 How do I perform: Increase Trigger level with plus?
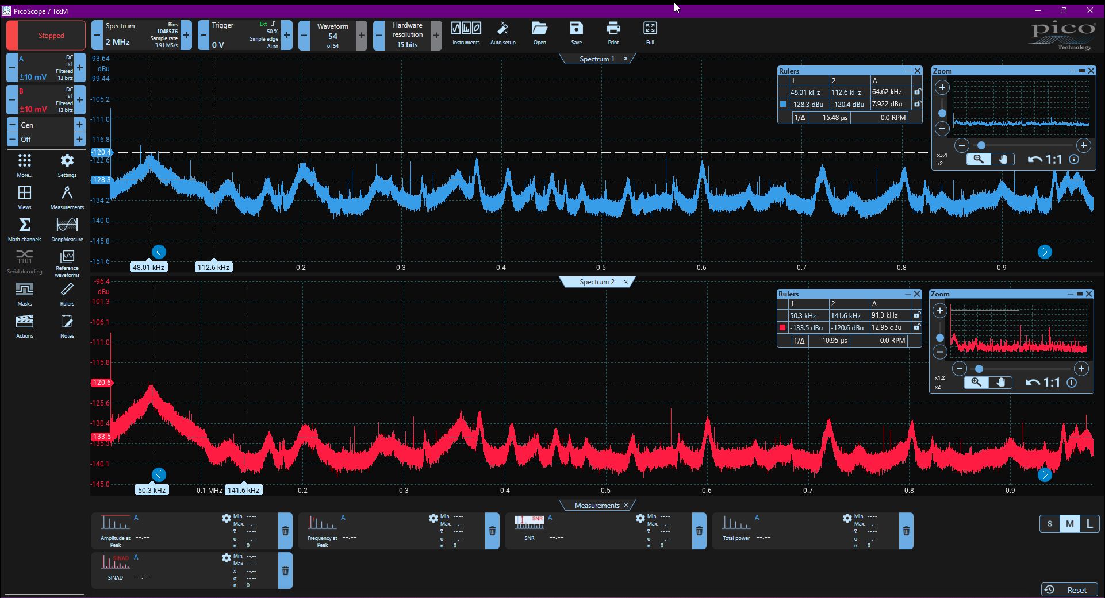coord(287,35)
